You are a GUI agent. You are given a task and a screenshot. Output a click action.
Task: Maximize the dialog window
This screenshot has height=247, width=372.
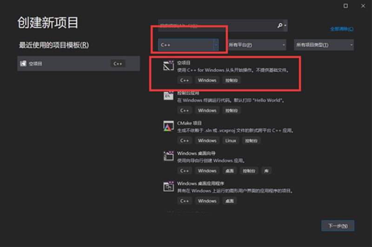coord(345,6)
